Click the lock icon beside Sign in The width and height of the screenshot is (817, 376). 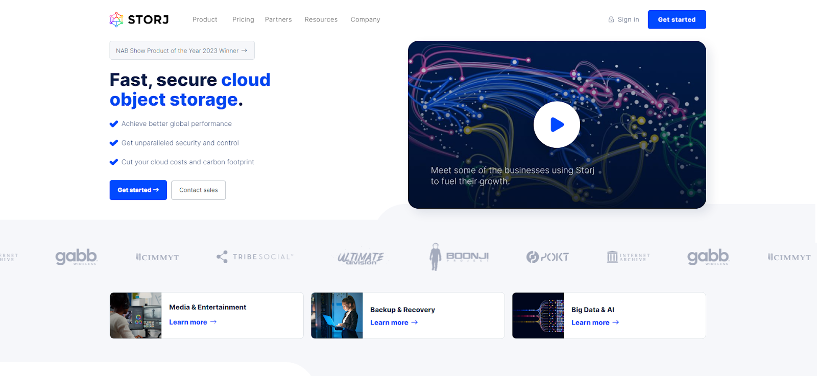coord(611,19)
